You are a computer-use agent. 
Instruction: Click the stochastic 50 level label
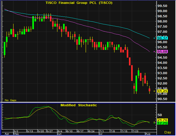[x=160, y=115]
